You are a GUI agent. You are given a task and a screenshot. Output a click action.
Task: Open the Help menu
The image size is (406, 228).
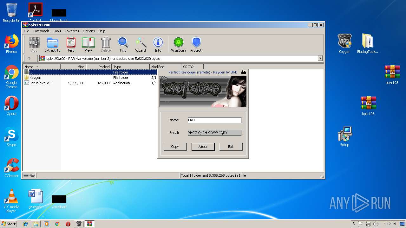pyautogui.click(x=101, y=31)
